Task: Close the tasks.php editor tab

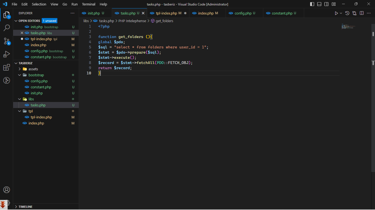Action: click(x=143, y=13)
